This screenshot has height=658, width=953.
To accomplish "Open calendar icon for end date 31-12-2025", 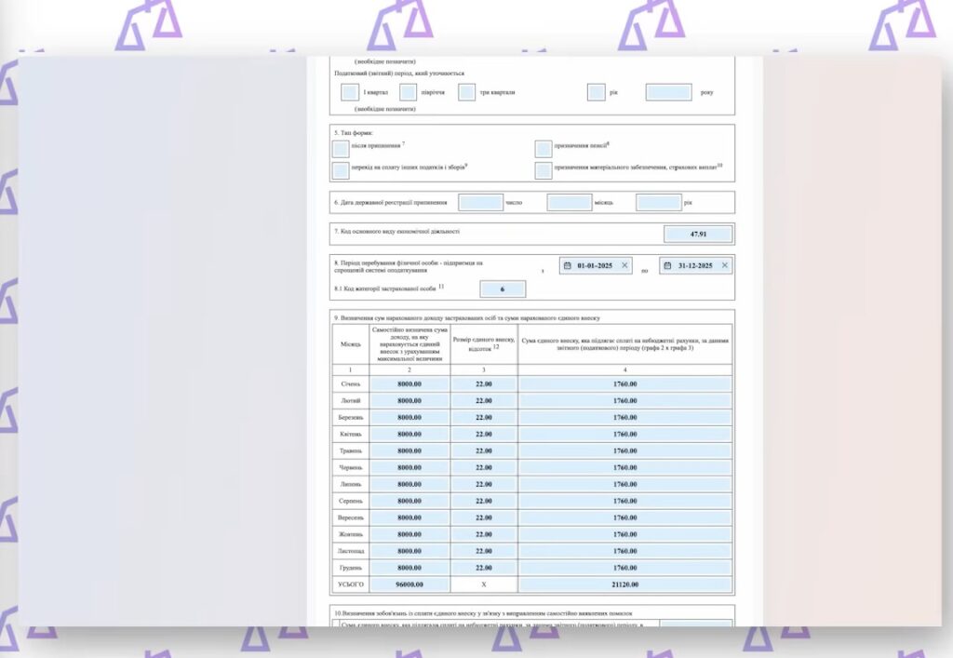I will 668,265.
